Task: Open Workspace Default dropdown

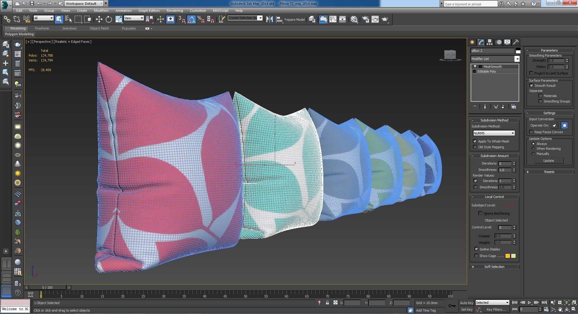Action: click(84, 4)
